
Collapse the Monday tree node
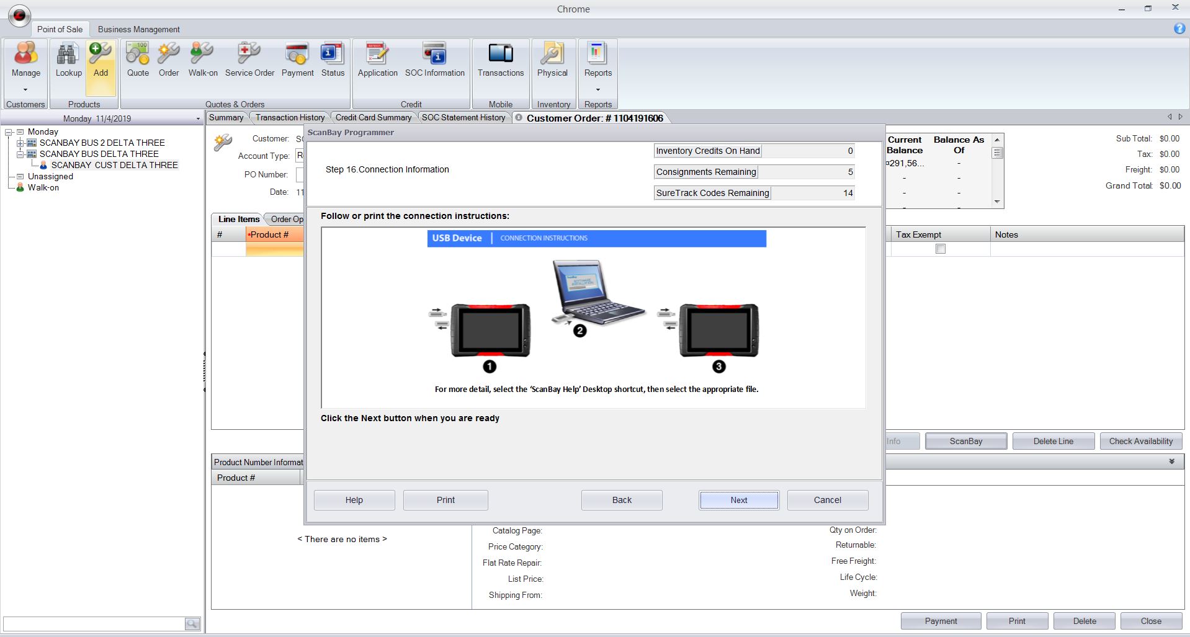click(x=9, y=132)
